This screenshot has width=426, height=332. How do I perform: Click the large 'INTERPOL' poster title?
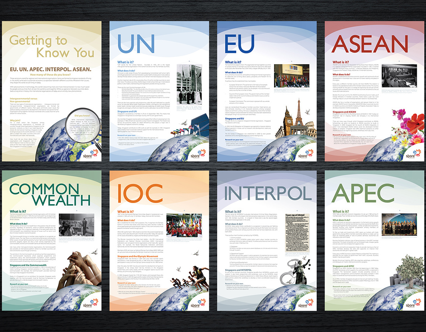coord(268,193)
